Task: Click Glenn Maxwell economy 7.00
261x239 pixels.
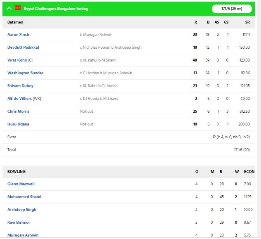Action: 247,184
